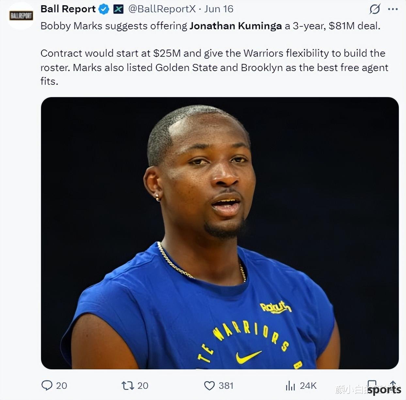This screenshot has width=406, height=400.
Task: Click the 20 reposts count
Action: [x=143, y=386]
